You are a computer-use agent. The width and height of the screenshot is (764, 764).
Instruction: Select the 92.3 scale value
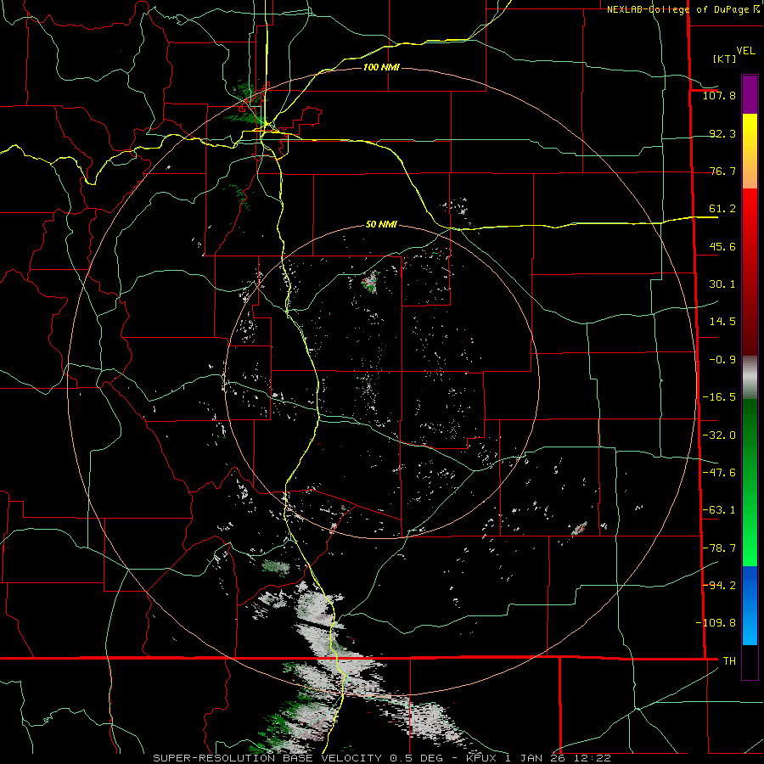tap(722, 133)
